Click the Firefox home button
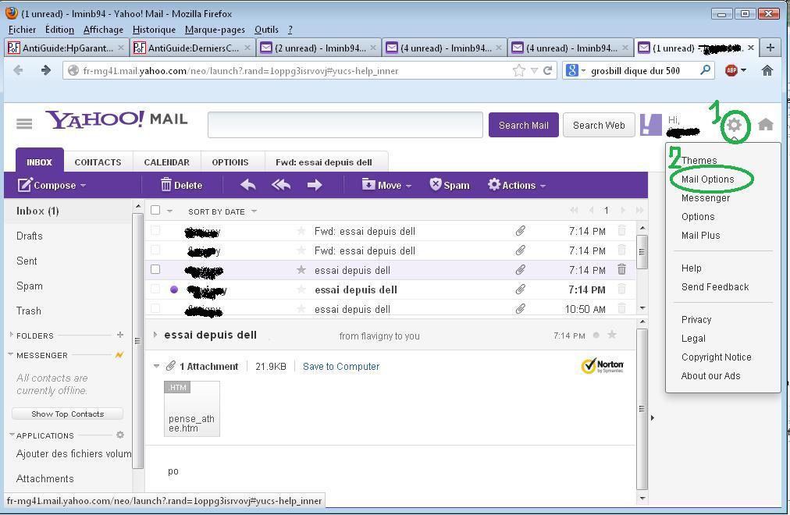Viewport: 790px width, 515px height. coord(767,70)
